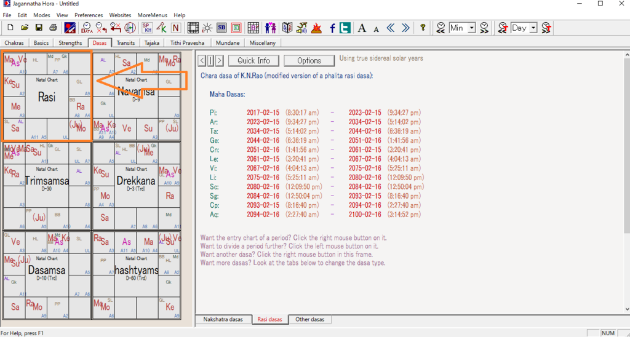Click the yellow question mark help icon
Viewport: 630px width, 337px height.
click(423, 28)
